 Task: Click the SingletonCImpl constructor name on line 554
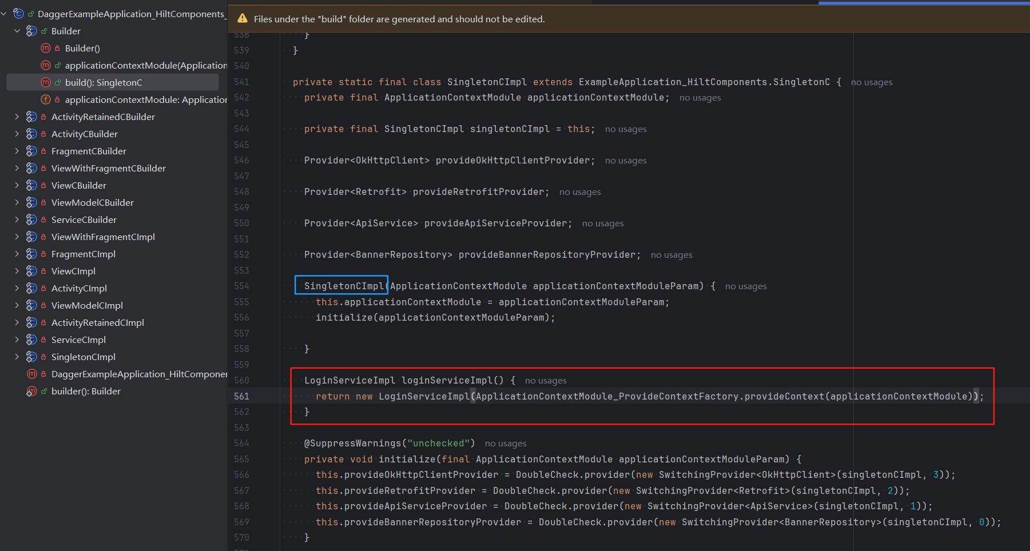click(344, 286)
